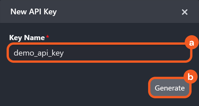Viewport: 199px width, 106px height.
Task: Generate the API key named demo_api_key
Action: point(170,88)
